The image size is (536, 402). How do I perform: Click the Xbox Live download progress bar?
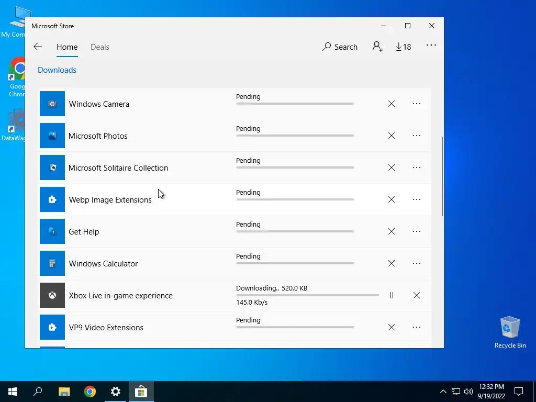point(308,295)
